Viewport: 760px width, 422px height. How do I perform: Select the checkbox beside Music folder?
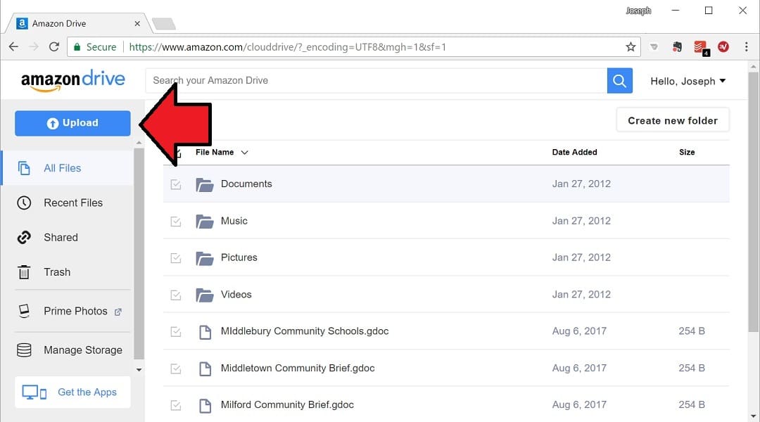point(175,221)
